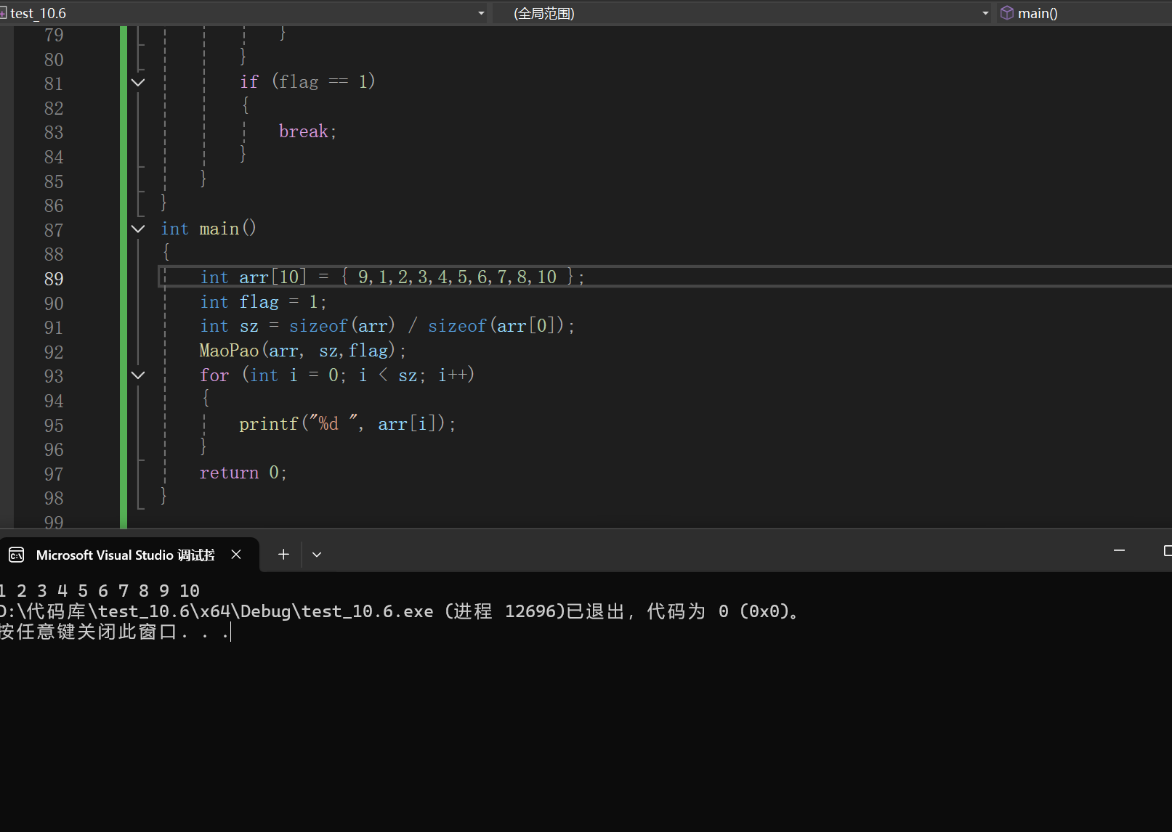
Task: Click the file icon left of test_10.6
Action: coord(3,13)
